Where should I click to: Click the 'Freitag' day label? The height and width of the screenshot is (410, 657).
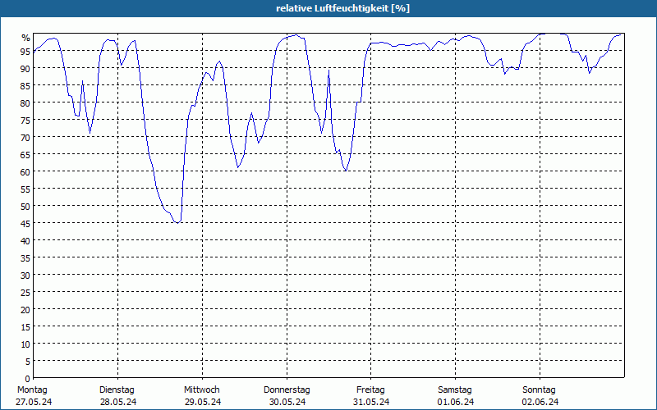370,389
